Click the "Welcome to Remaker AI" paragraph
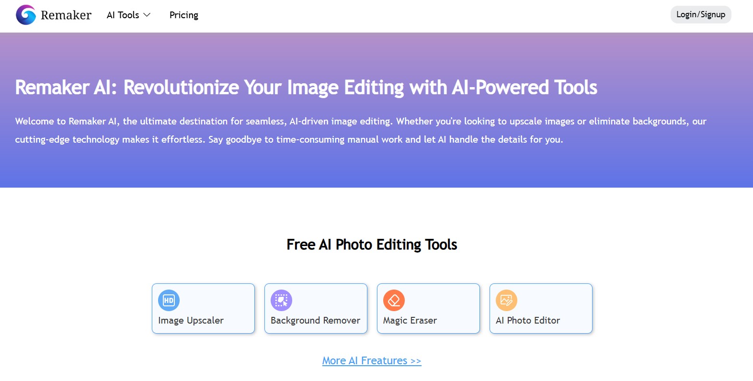The height and width of the screenshot is (381, 753). tap(360, 130)
